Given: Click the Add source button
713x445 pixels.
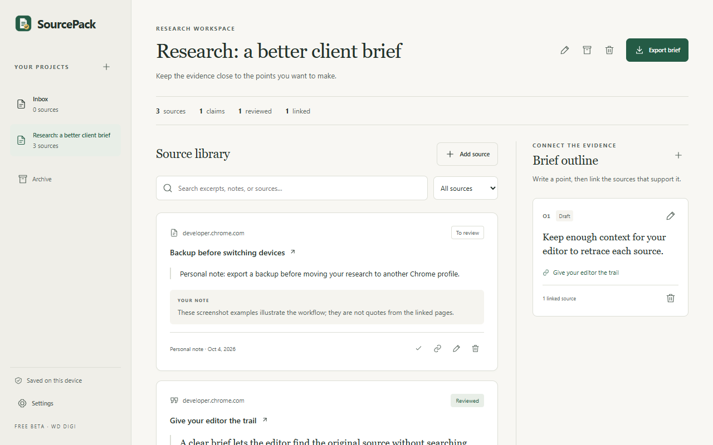Looking at the screenshot, I should 467,154.
